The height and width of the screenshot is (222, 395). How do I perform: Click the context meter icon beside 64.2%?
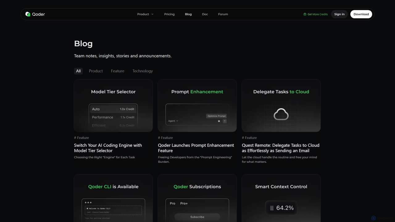272,208
